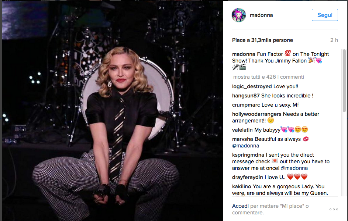This screenshot has width=348, height=221.
Task: Open the '2 h' post timestamp
Action: pyautogui.click(x=334, y=40)
